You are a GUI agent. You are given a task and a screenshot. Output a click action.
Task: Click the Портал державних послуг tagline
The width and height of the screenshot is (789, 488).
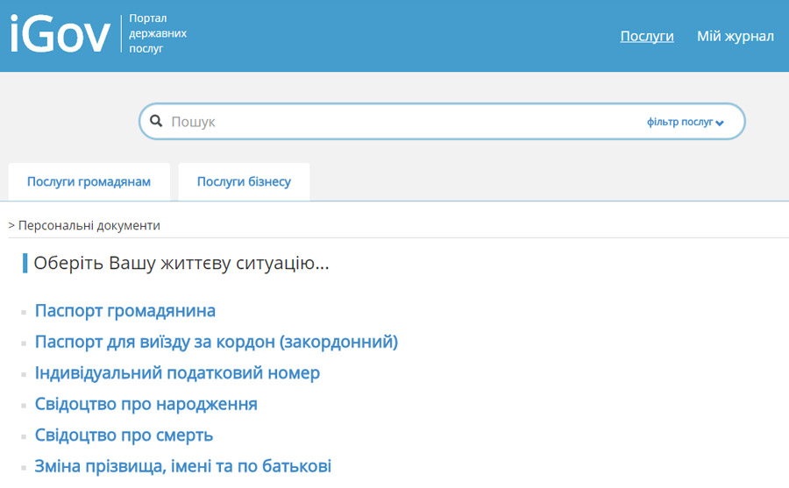(x=157, y=33)
